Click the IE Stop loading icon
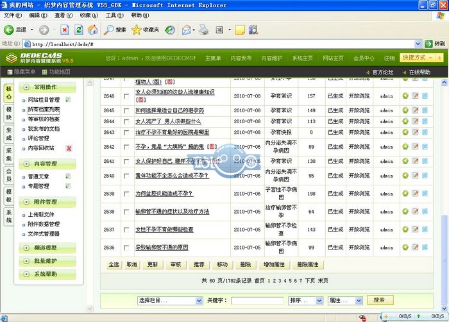This screenshot has width=449, height=322. click(65, 30)
